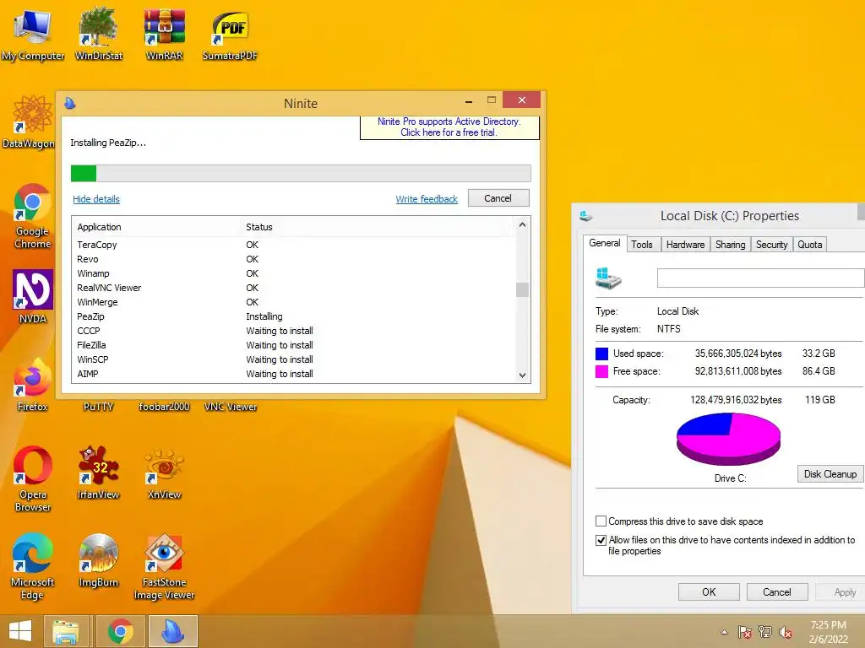The width and height of the screenshot is (865, 648).
Task: Click Cancel in Local Disk Properties
Action: [x=777, y=591]
